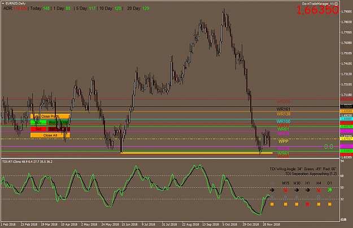The image size is (353, 228).
Task: Select the M15 timeframe label
Action: tap(285, 183)
